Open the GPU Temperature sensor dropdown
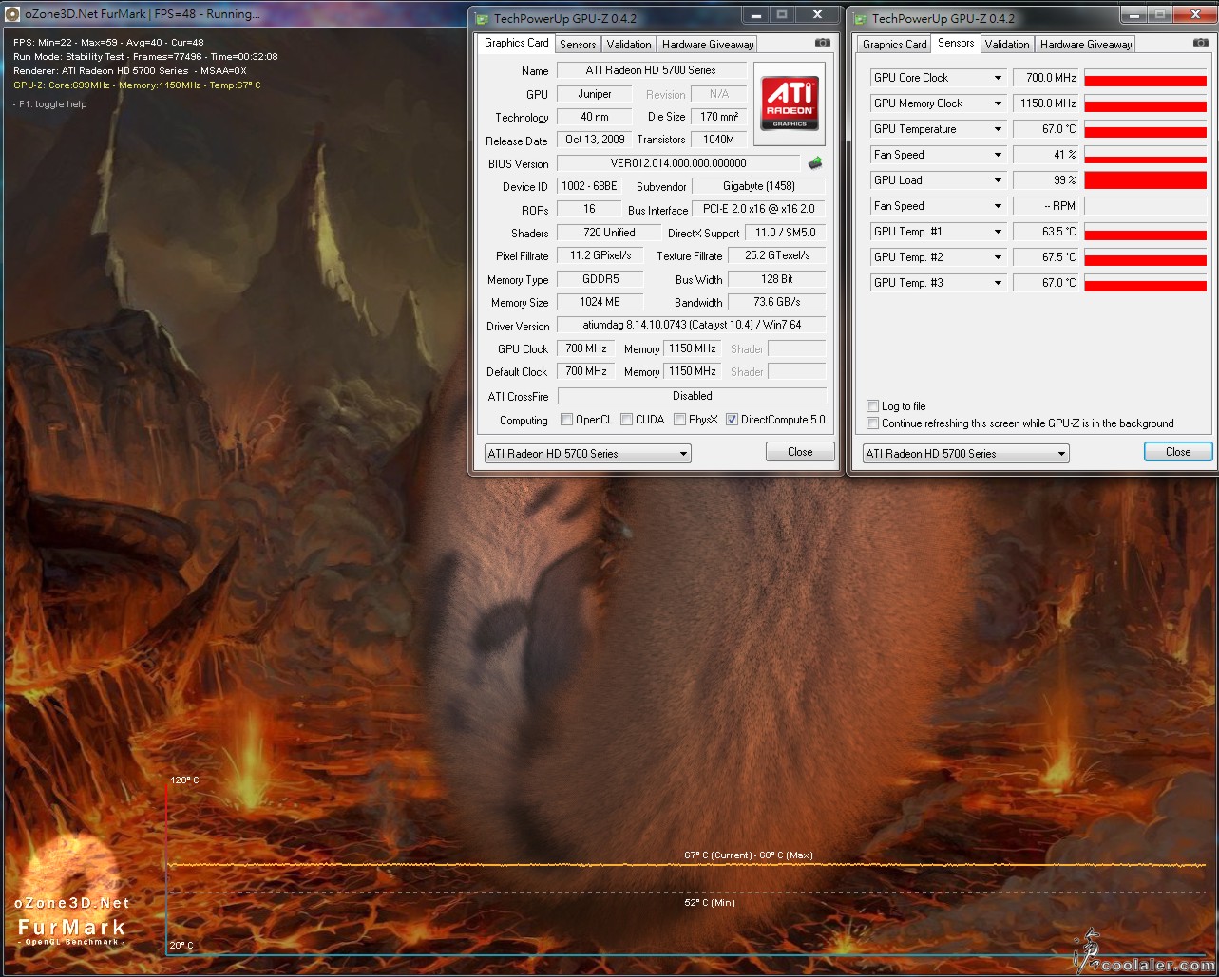Image resolution: width=1219 pixels, height=977 pixels. (998, 129)
